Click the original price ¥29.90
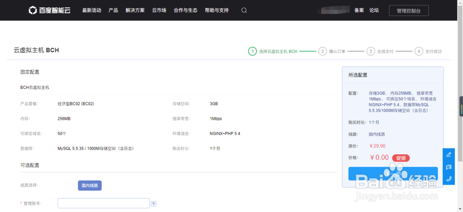463x212 pixels. point(377,146)
